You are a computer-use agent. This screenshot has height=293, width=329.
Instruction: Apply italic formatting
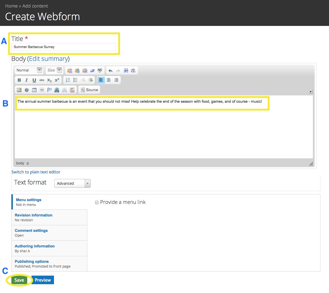(x=26, y=80)
